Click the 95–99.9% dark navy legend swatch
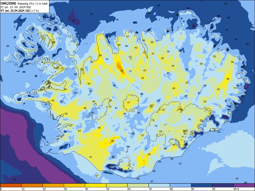The width and height of the screenshot is (255, 191). click(x=223, y=185)
